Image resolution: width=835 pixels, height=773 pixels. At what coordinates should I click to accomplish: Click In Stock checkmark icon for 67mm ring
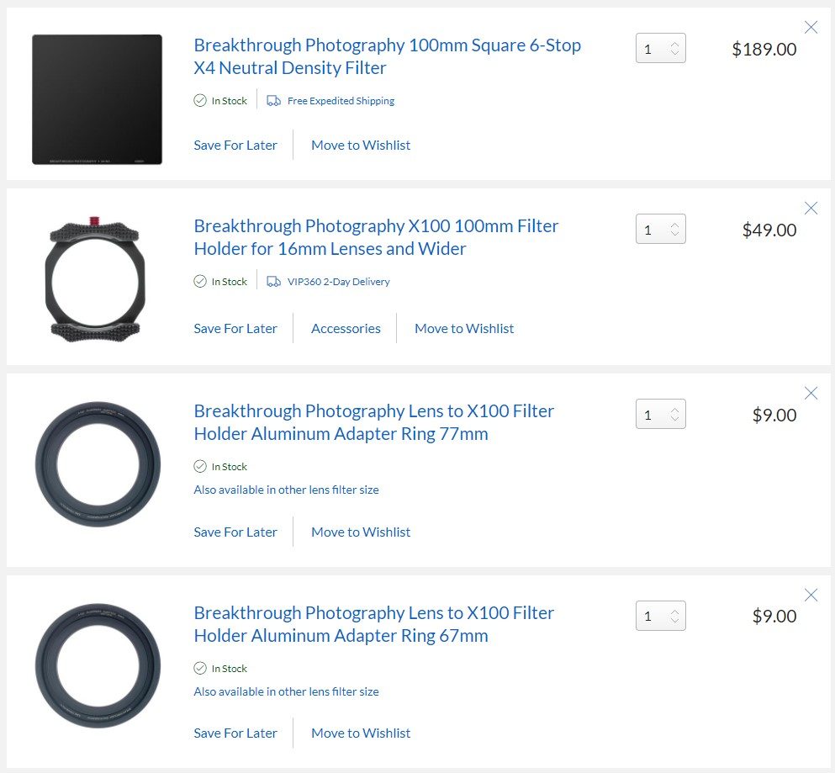tap(199, 668)
